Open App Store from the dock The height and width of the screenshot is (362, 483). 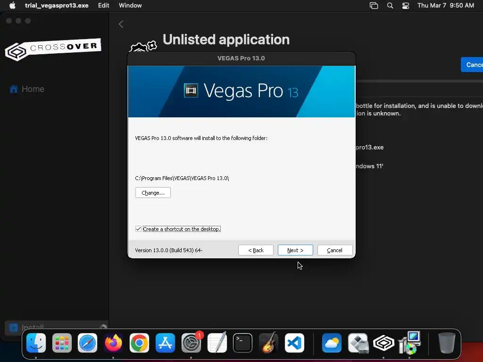[x=165, y=343]
